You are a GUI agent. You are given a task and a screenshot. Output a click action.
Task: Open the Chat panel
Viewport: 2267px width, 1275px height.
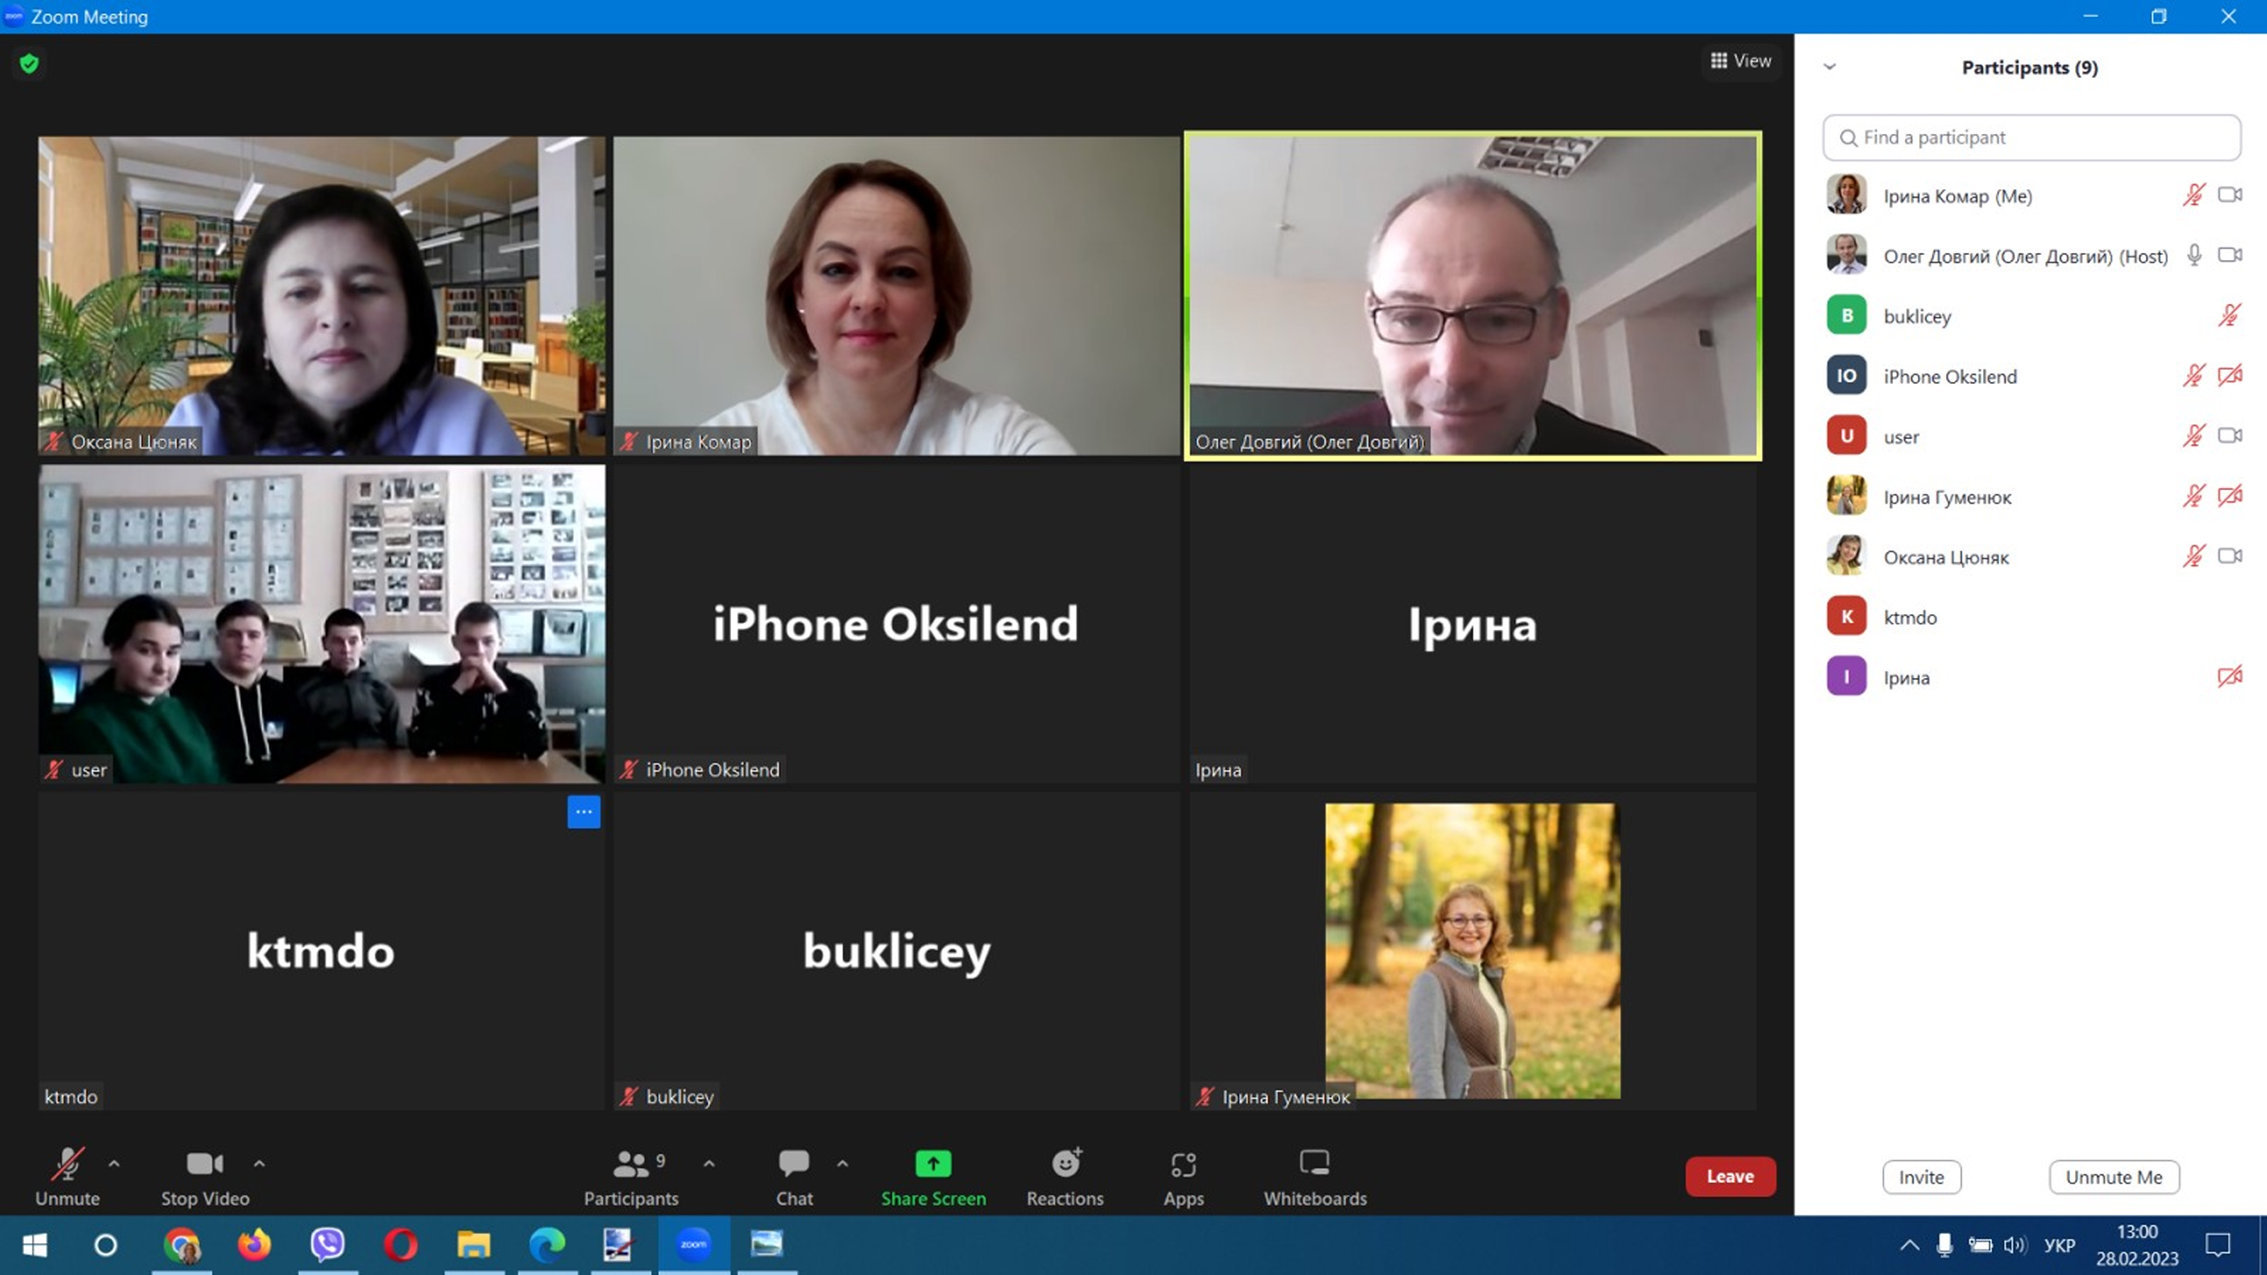tap(793, 1176)
